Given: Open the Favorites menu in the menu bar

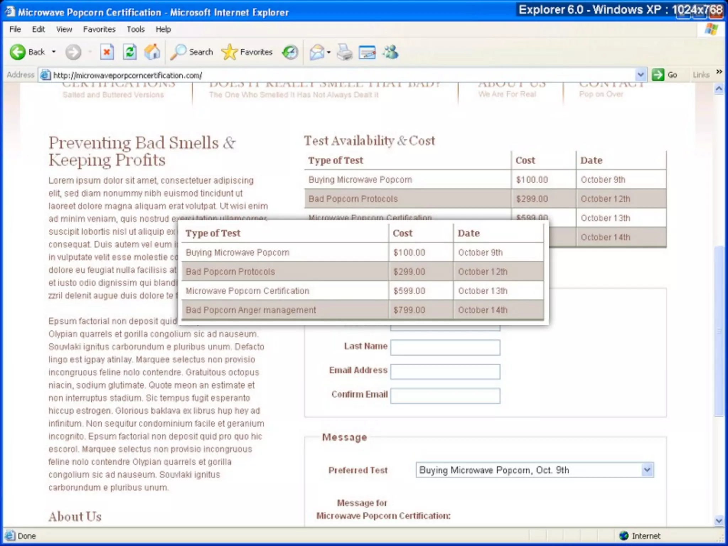Looking at the screenshot, I should point(99,30).
